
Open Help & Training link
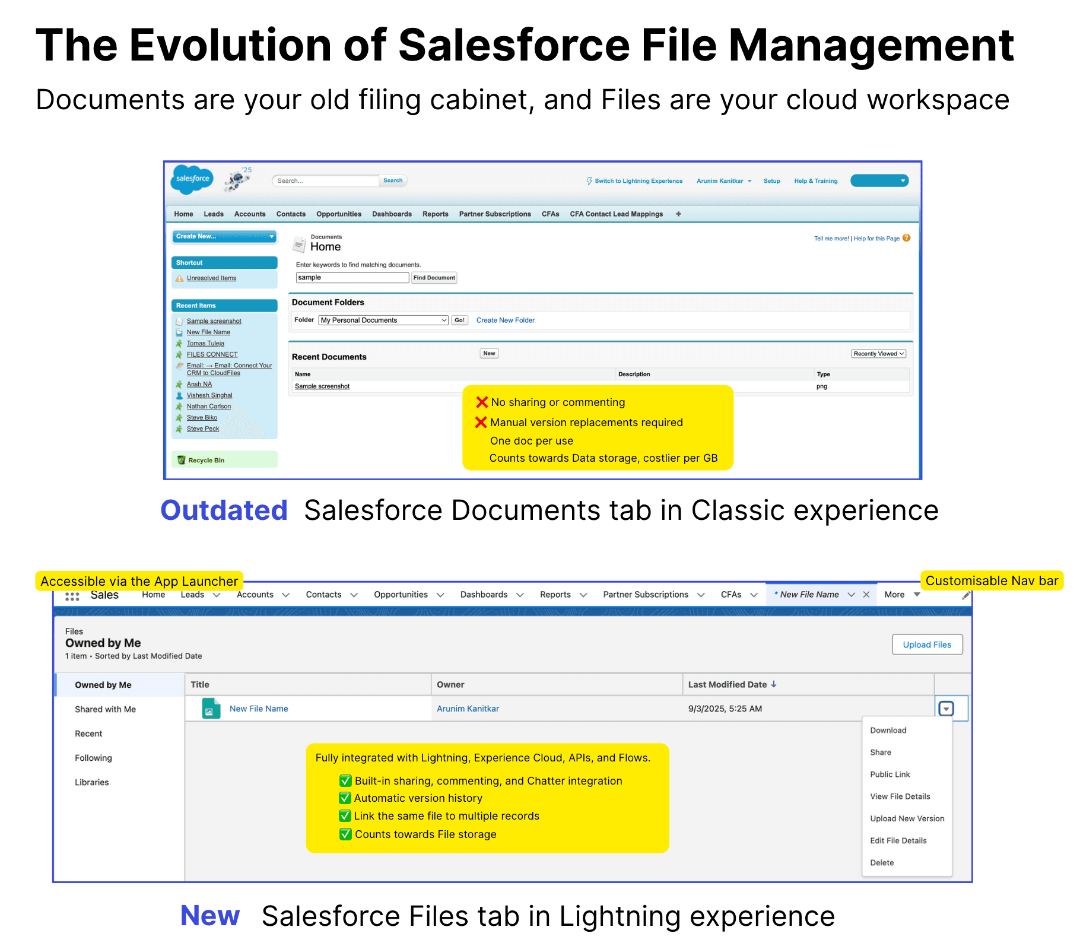816,181
